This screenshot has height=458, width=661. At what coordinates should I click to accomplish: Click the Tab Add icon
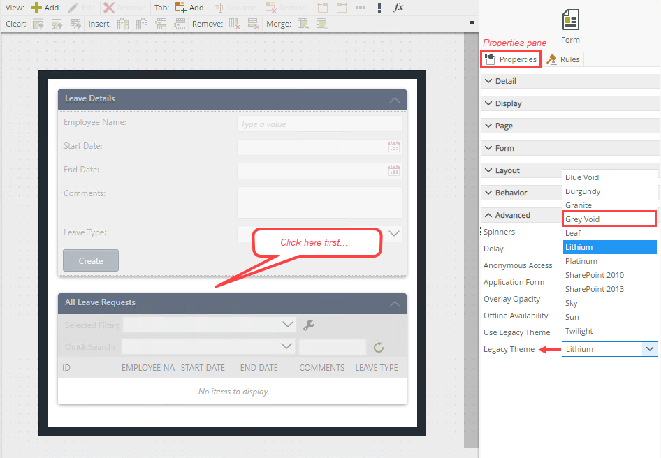click(180, 8)
